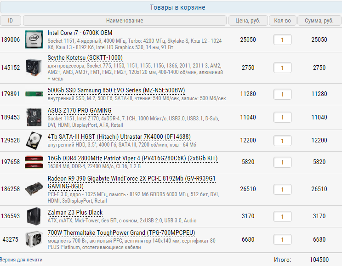Click the Наименование column header
The width and height of the screenshot is (342, 266).
pos(125,21)
